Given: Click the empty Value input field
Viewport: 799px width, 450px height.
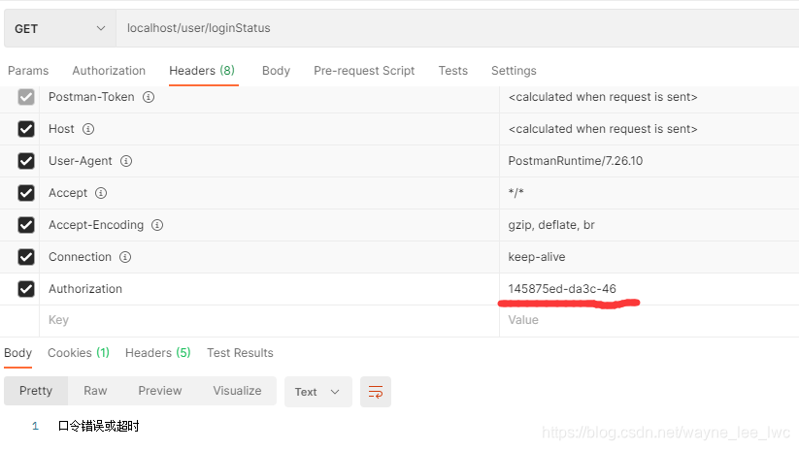Looking at the screenshot, I should click(x=649, y=320).
